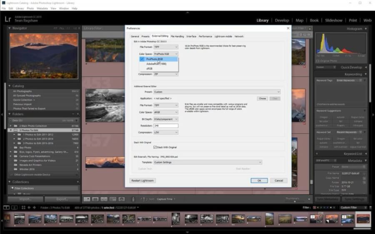Click the Import button
This screenshot has height=234, width=375.
[25, 199]
